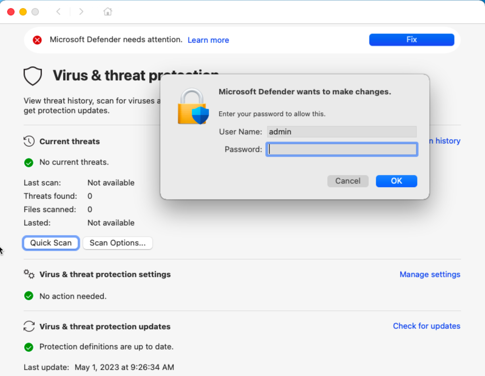Click green check beside No action needed

click(x=29, y=296)
